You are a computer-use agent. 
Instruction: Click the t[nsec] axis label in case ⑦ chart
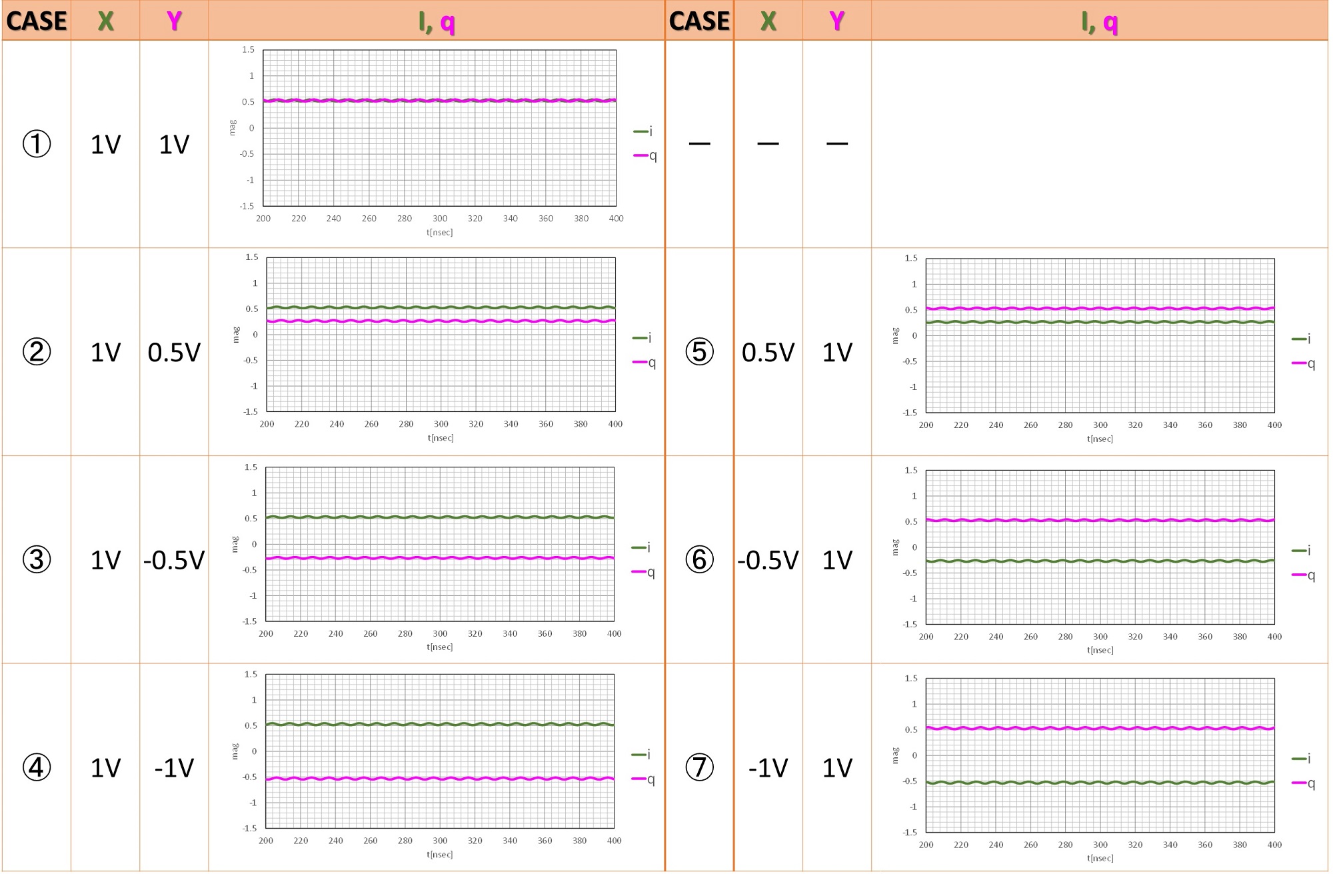(x=1100, y=859)
